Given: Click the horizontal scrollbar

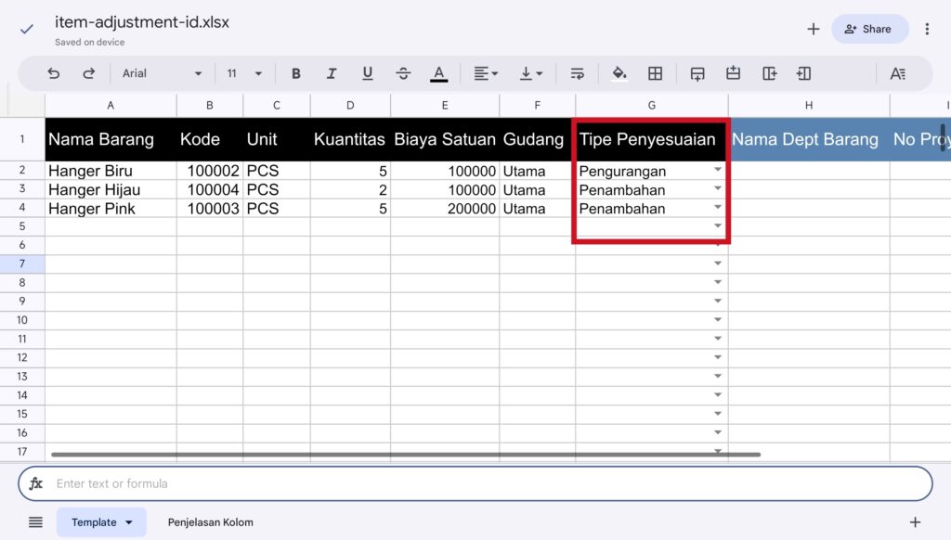Looking at the screenshot, I should pos(406,454).
